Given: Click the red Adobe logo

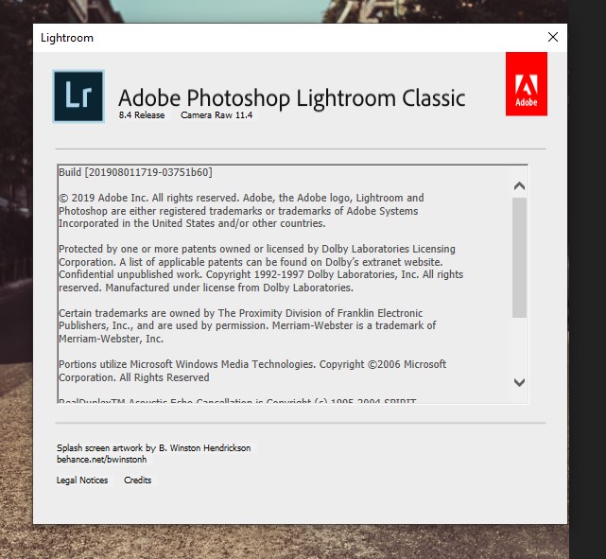Looking at the screenshot, I should coord(526,84).
